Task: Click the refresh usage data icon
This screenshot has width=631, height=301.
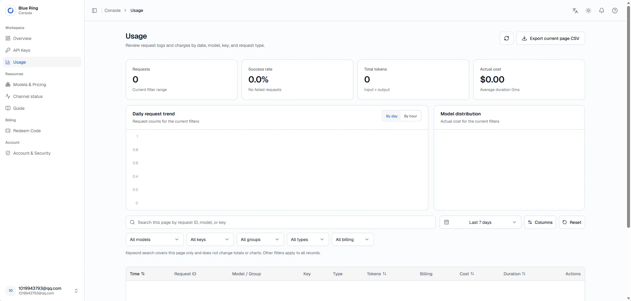Action: pyautogui.click(x=507, y=38)
